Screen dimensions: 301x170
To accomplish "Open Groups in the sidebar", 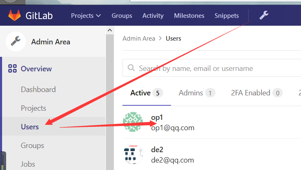I will click(32, 146).
